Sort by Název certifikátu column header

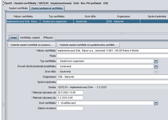(x=23, y=16)
